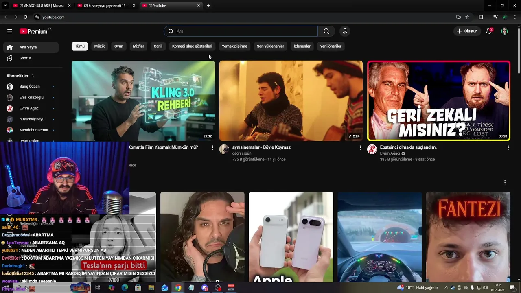Go to YouTube Premium logo home
The width and height of the screenshot is (521, 293).
[33, 31]
